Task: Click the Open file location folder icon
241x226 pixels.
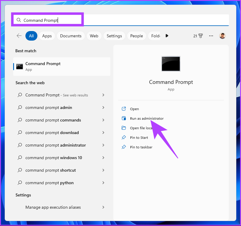Action: [124, 128]
